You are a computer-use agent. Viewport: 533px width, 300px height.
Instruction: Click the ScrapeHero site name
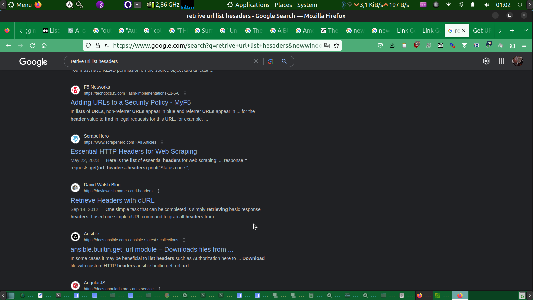pyautogui.click(x=96, y=136)
